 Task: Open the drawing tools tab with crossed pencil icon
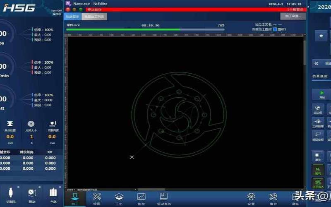click(97, 199)
